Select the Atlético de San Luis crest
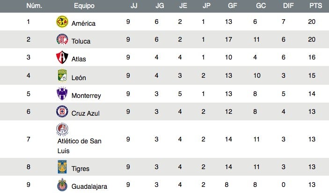 pos(62,129)
